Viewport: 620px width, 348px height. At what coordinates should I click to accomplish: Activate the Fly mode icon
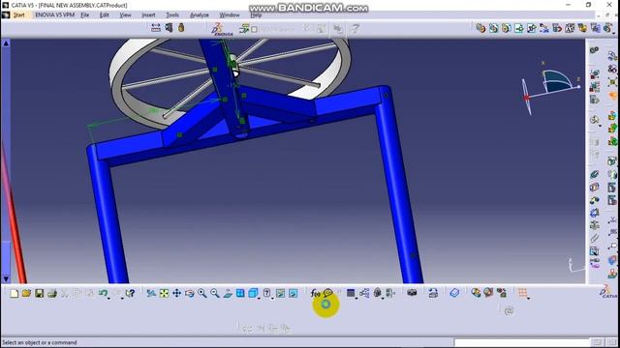(x=151, y=293)
